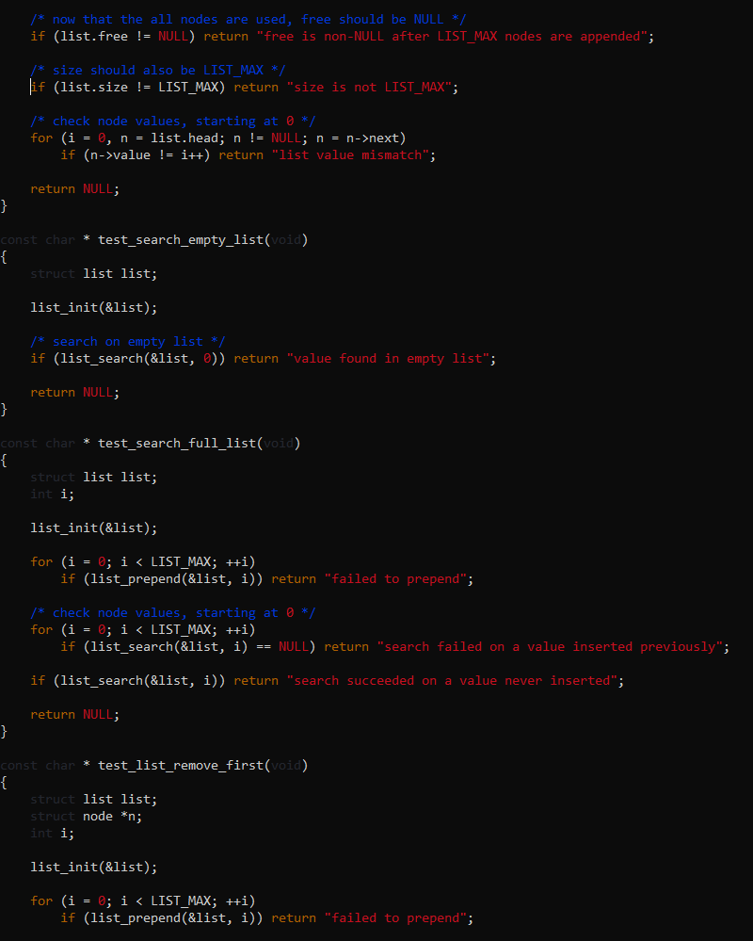Click the void parameter of test_search_full_list
Viewport: 753px width, 941px height.
click(x=280, y=443)
